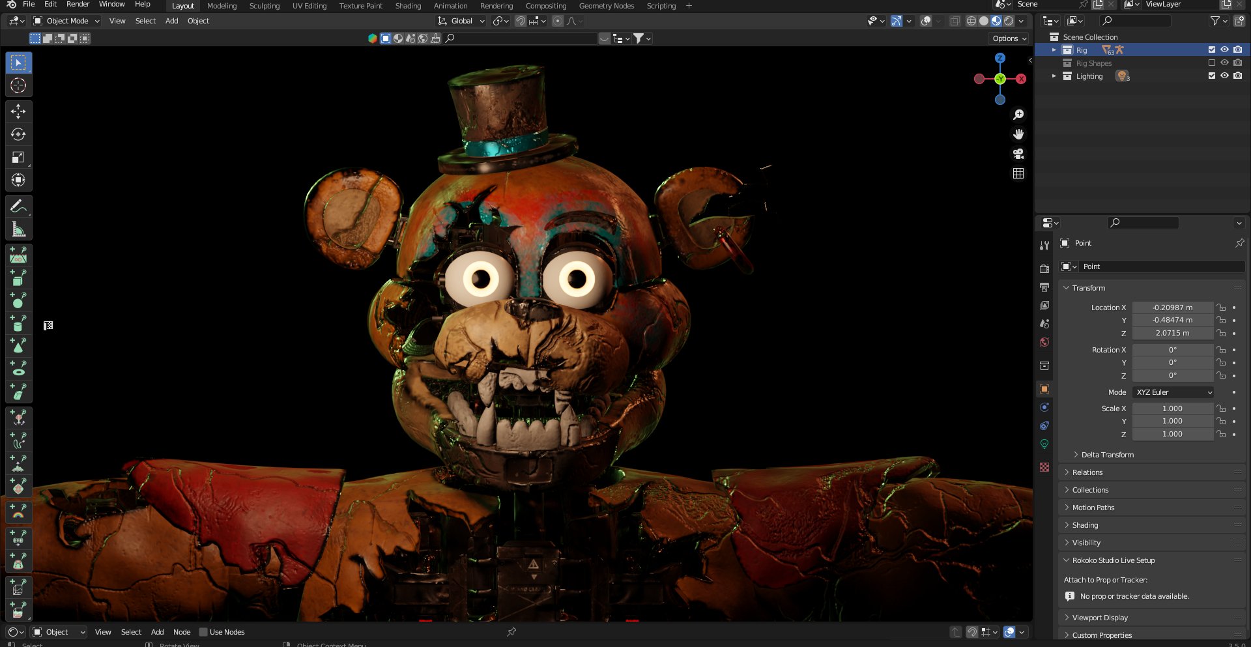This screenshot has height=647, width=1251.
Task: Open the Node menu in the shader editor
Action: pyautogui.click(x=182, y=632)
